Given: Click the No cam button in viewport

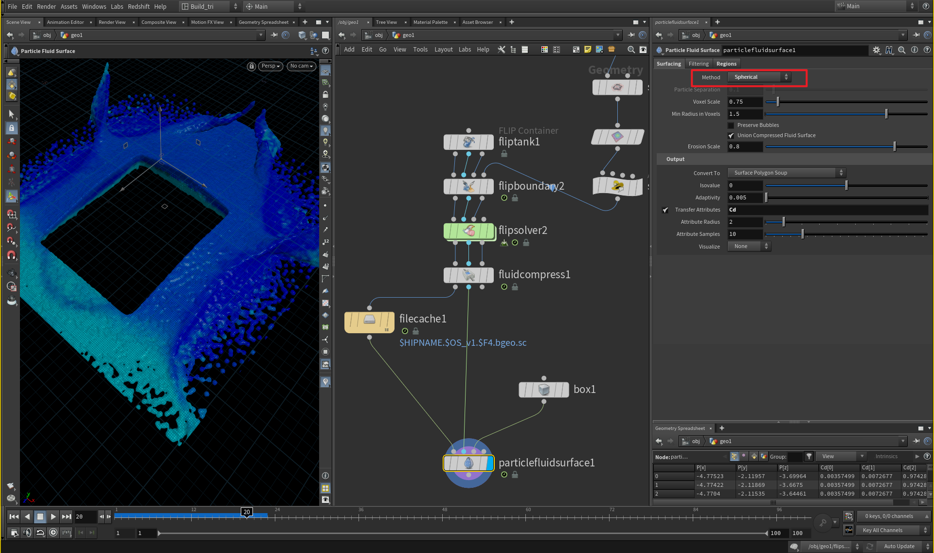Looking at the screenshot, I should coord(301,66).
